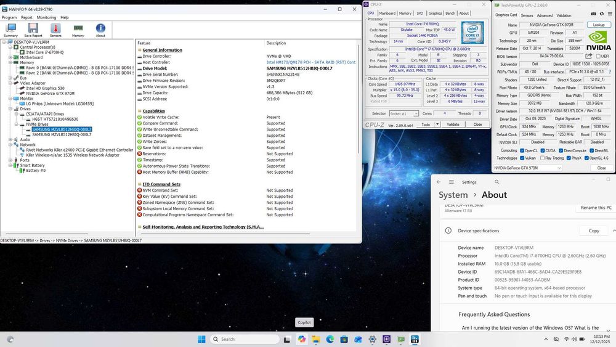Expand the Bus tree node

[10, 78]
